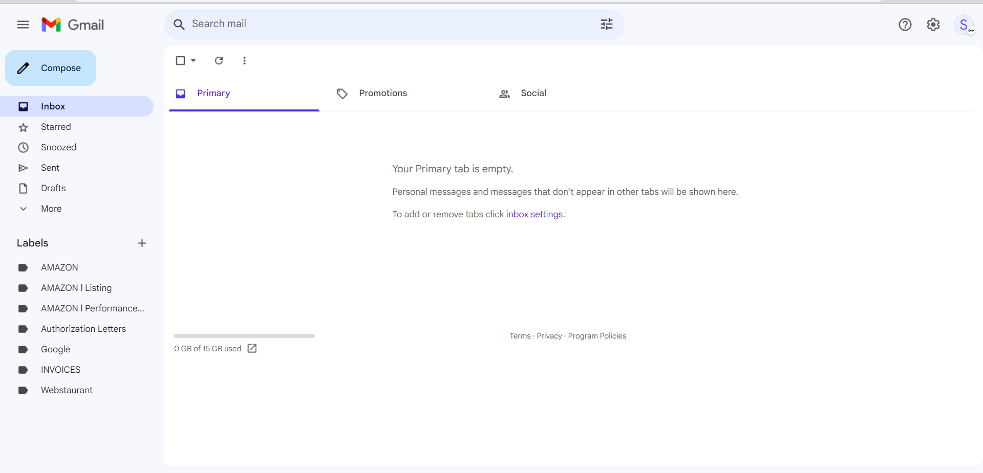Click the AMAZON label tag icon
983x473 pixels.
(23, 267)
